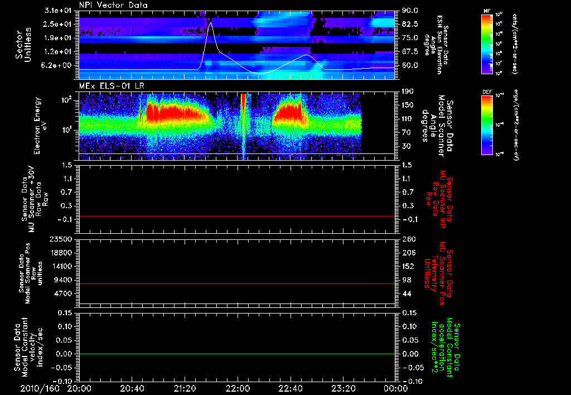Click the 20:00 time axis label

(x=80, y=388)
